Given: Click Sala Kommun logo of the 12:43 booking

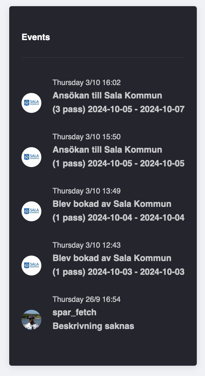Looking at the screenshot, I should click(x=31, y=266).
